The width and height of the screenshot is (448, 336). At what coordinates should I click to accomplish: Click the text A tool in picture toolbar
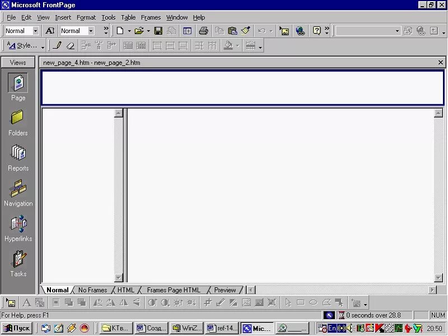pos(27,302)
